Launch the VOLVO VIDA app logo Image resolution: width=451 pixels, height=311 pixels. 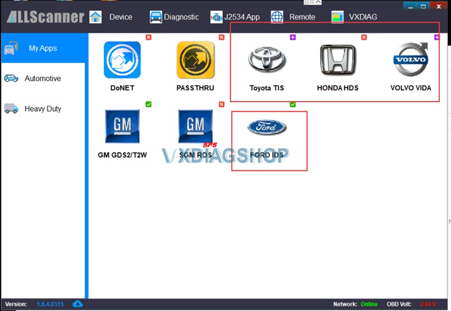(411, 59)
